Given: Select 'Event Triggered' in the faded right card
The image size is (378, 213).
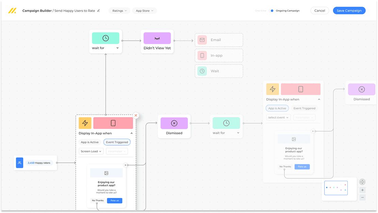Looking at the screenshot, I should (x=304, y=108).
